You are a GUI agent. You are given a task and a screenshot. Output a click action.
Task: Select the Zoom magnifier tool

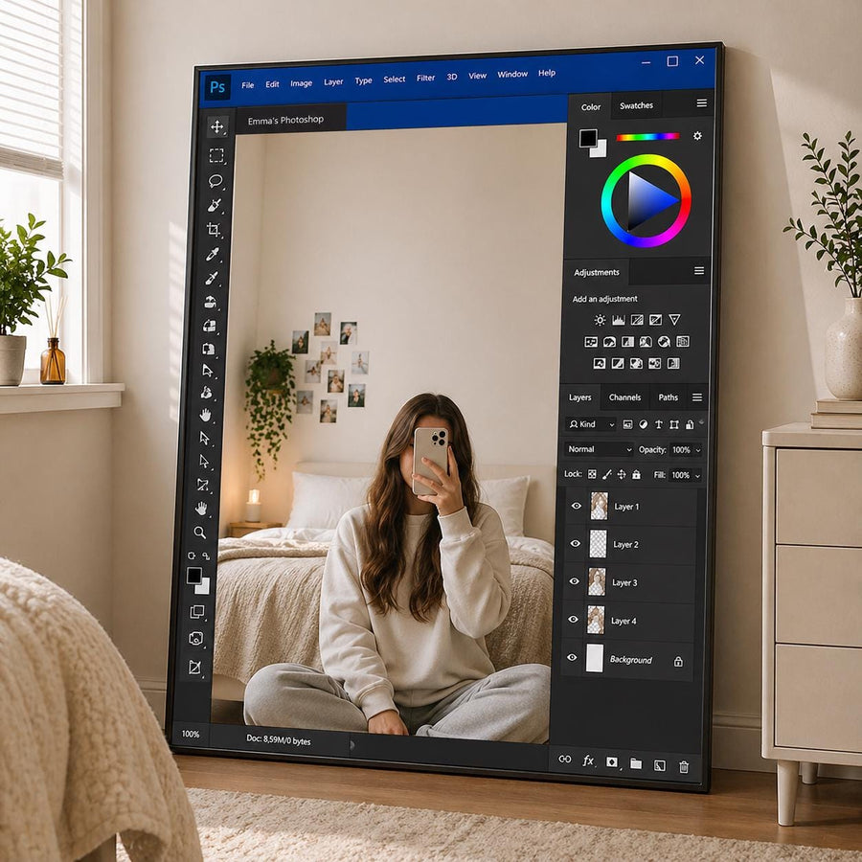coord(199,533)
